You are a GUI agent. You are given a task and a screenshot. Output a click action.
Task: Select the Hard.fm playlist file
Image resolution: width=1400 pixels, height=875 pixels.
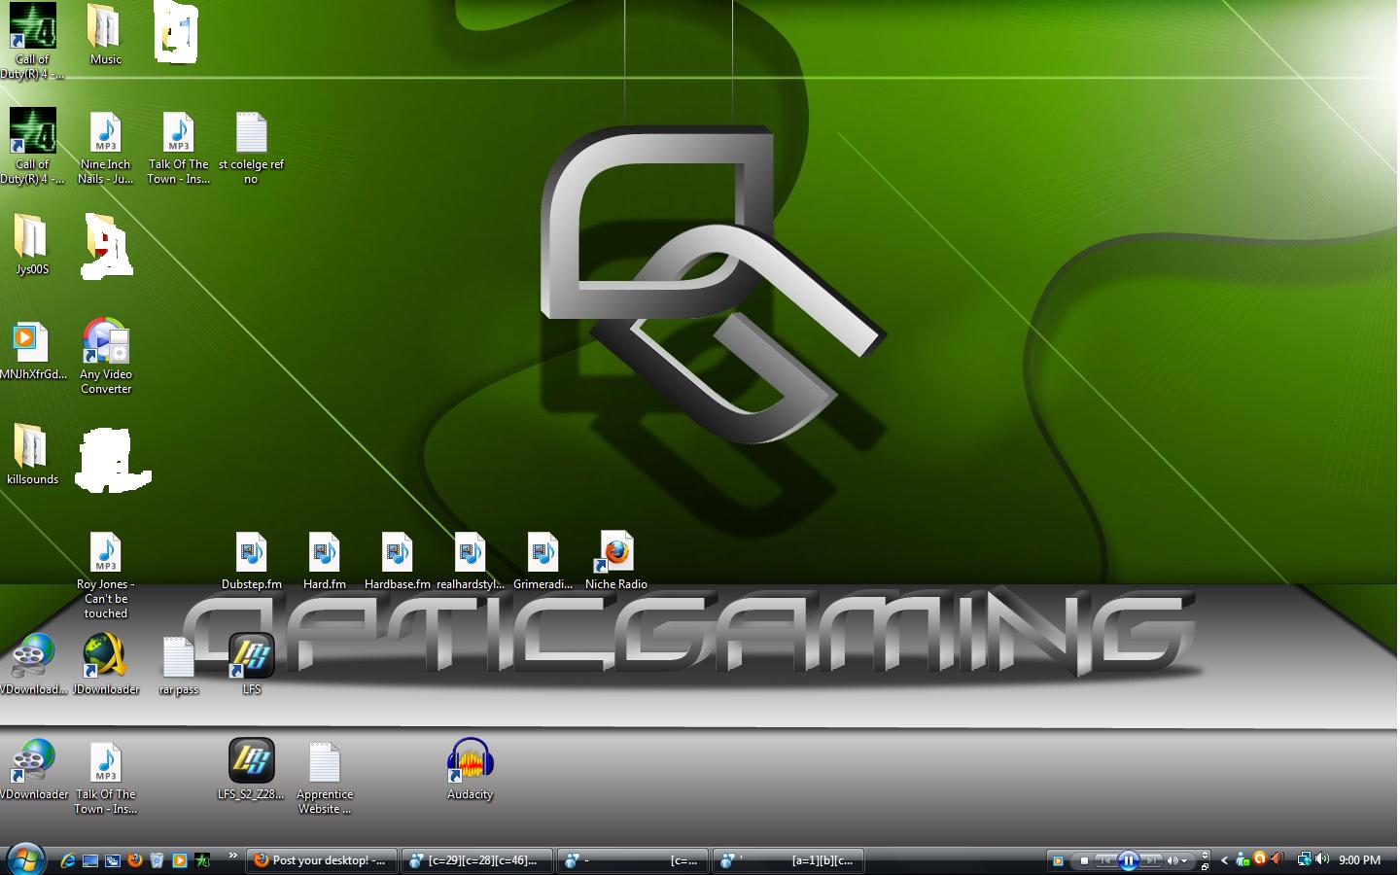click(324, 561)
